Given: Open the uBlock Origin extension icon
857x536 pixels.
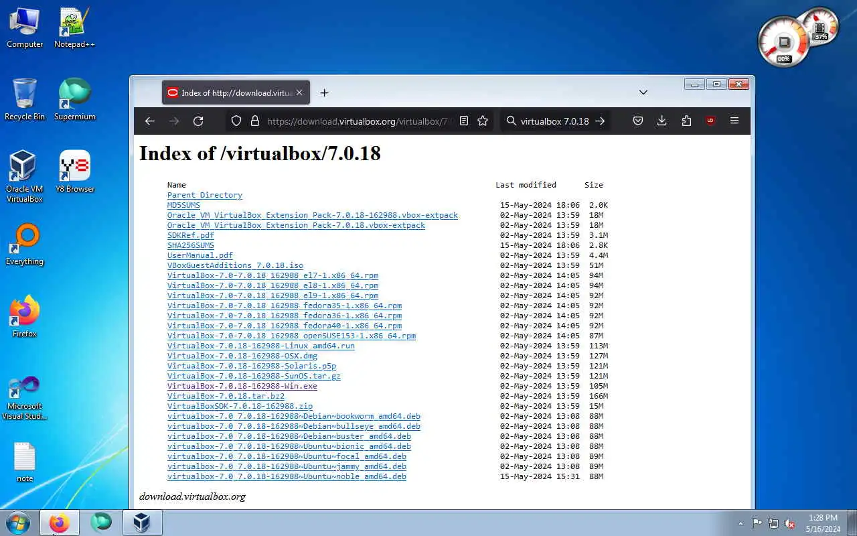Looking at the screenshot, I should tap(710, 121).
